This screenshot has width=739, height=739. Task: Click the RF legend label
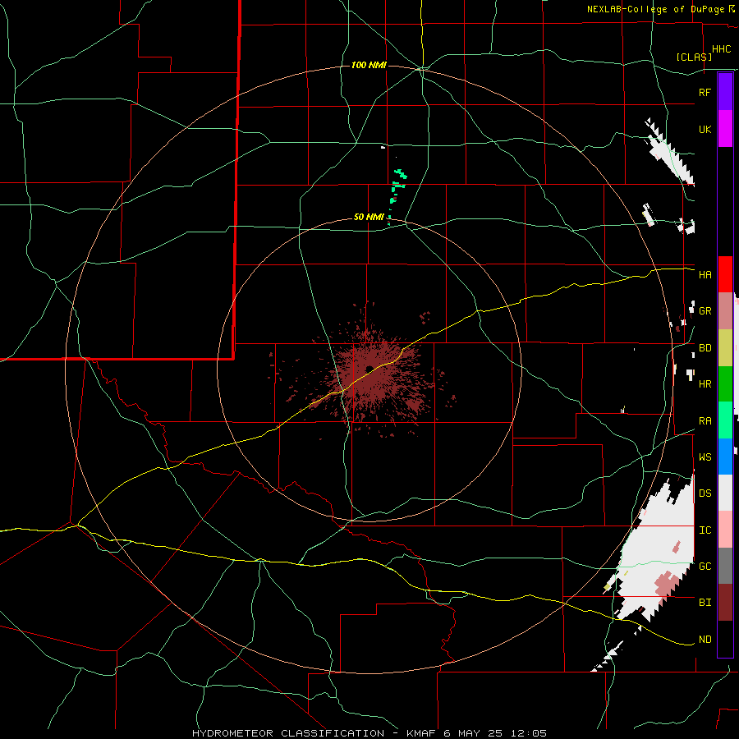(x=705, y=92)
